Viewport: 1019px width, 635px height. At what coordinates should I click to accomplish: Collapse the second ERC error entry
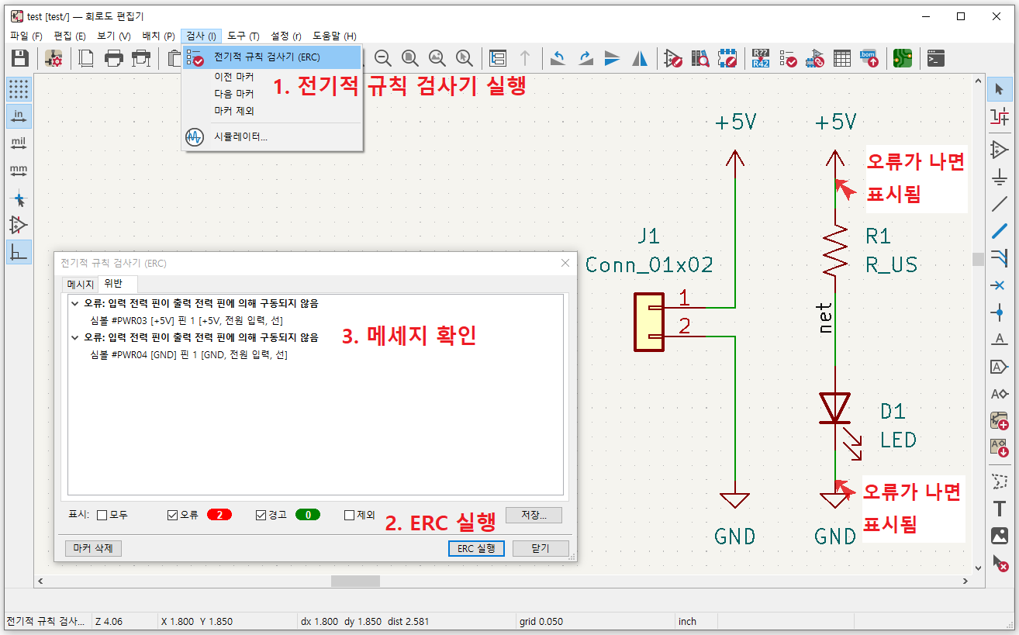[x=74, y=338]
